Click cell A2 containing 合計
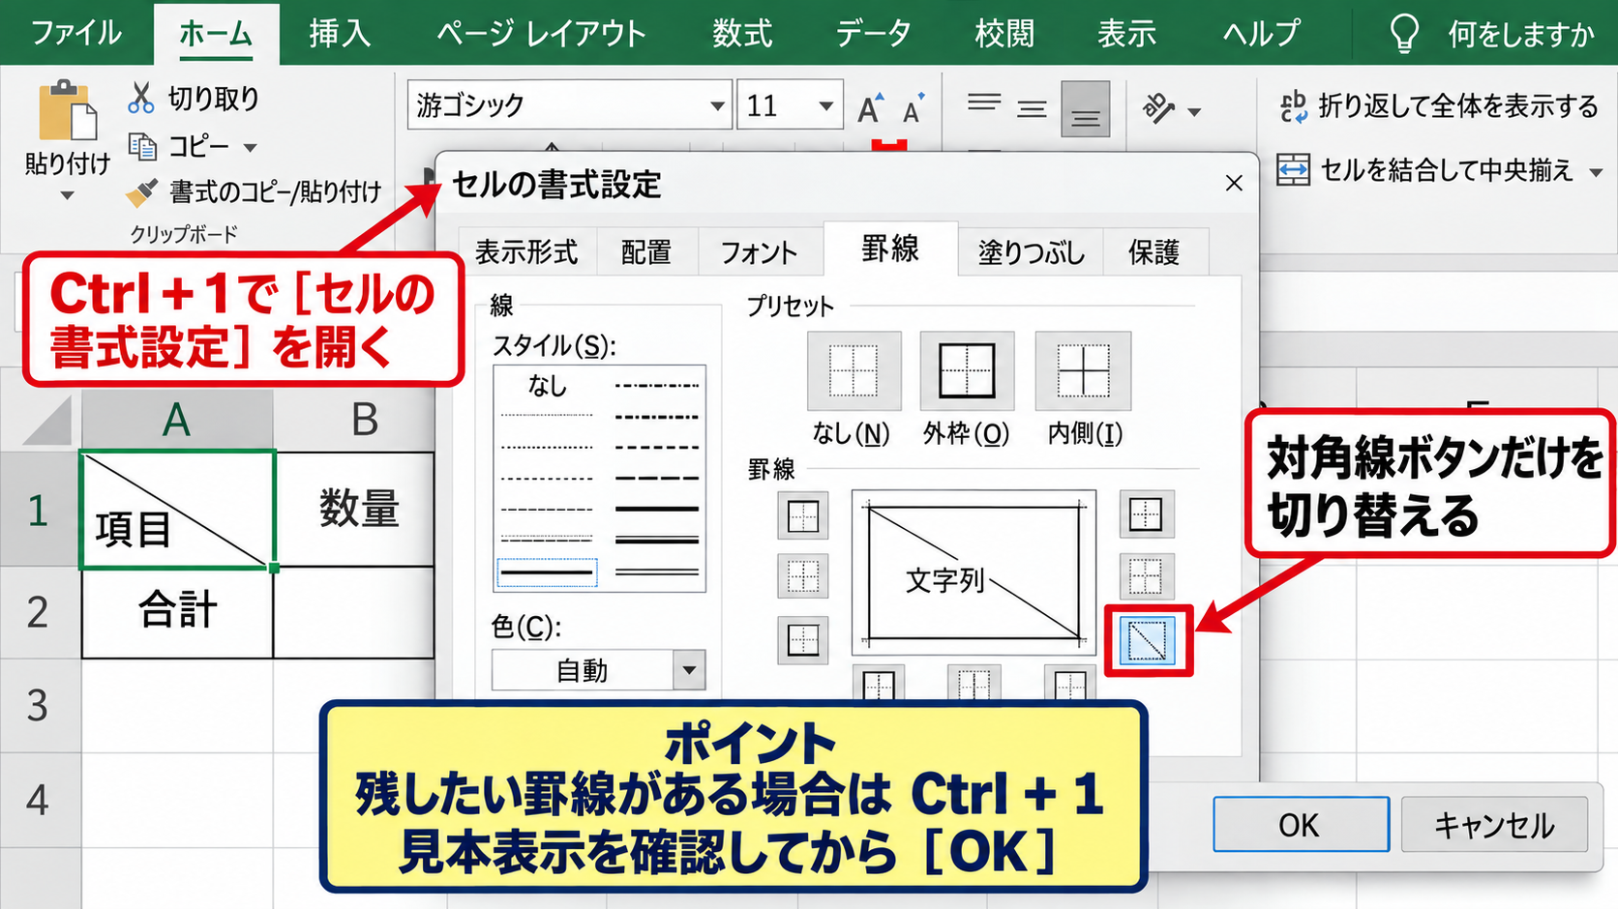1618x909 pixels. click(177, 612)
